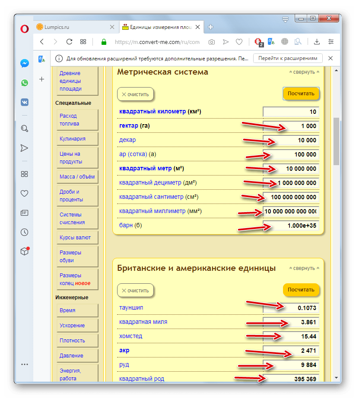Click the Adblocker shield extension icon
The width and height of the screenshot is (356, 398).
click(258, 42)
